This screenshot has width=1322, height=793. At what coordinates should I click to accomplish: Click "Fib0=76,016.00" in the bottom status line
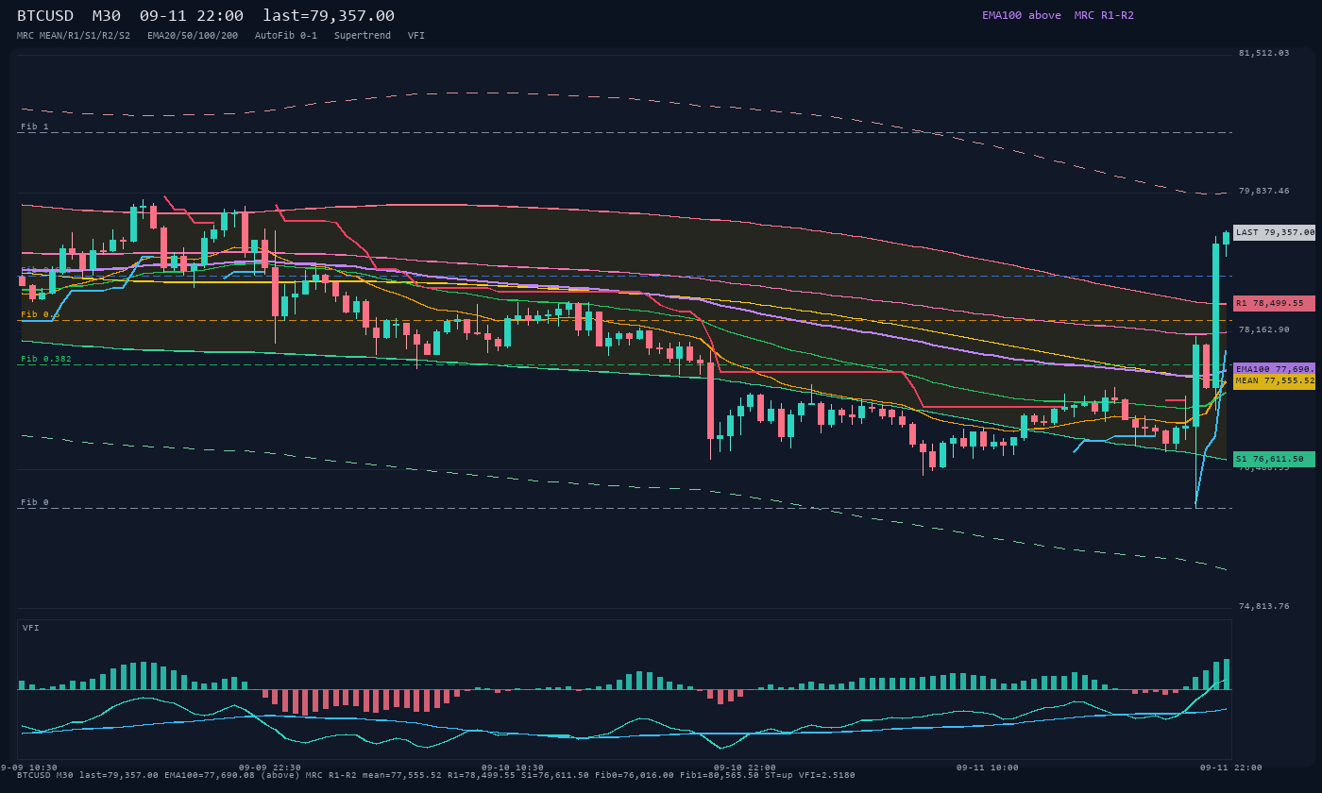click(x=635, y=775)
